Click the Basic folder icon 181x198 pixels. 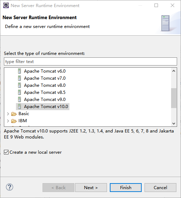point(14,114)
